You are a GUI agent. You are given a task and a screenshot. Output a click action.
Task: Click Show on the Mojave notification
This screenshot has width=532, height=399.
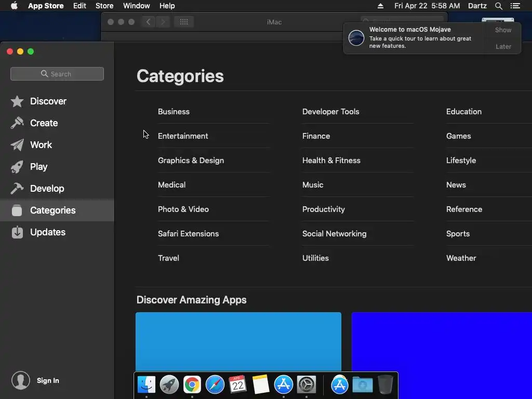click(x=503, y=30)
